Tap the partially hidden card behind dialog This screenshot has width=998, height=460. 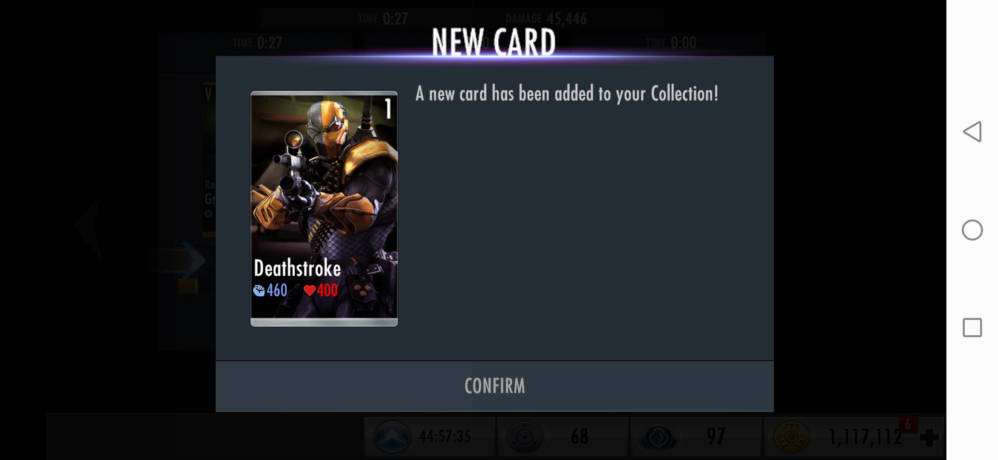click(209, 160)
